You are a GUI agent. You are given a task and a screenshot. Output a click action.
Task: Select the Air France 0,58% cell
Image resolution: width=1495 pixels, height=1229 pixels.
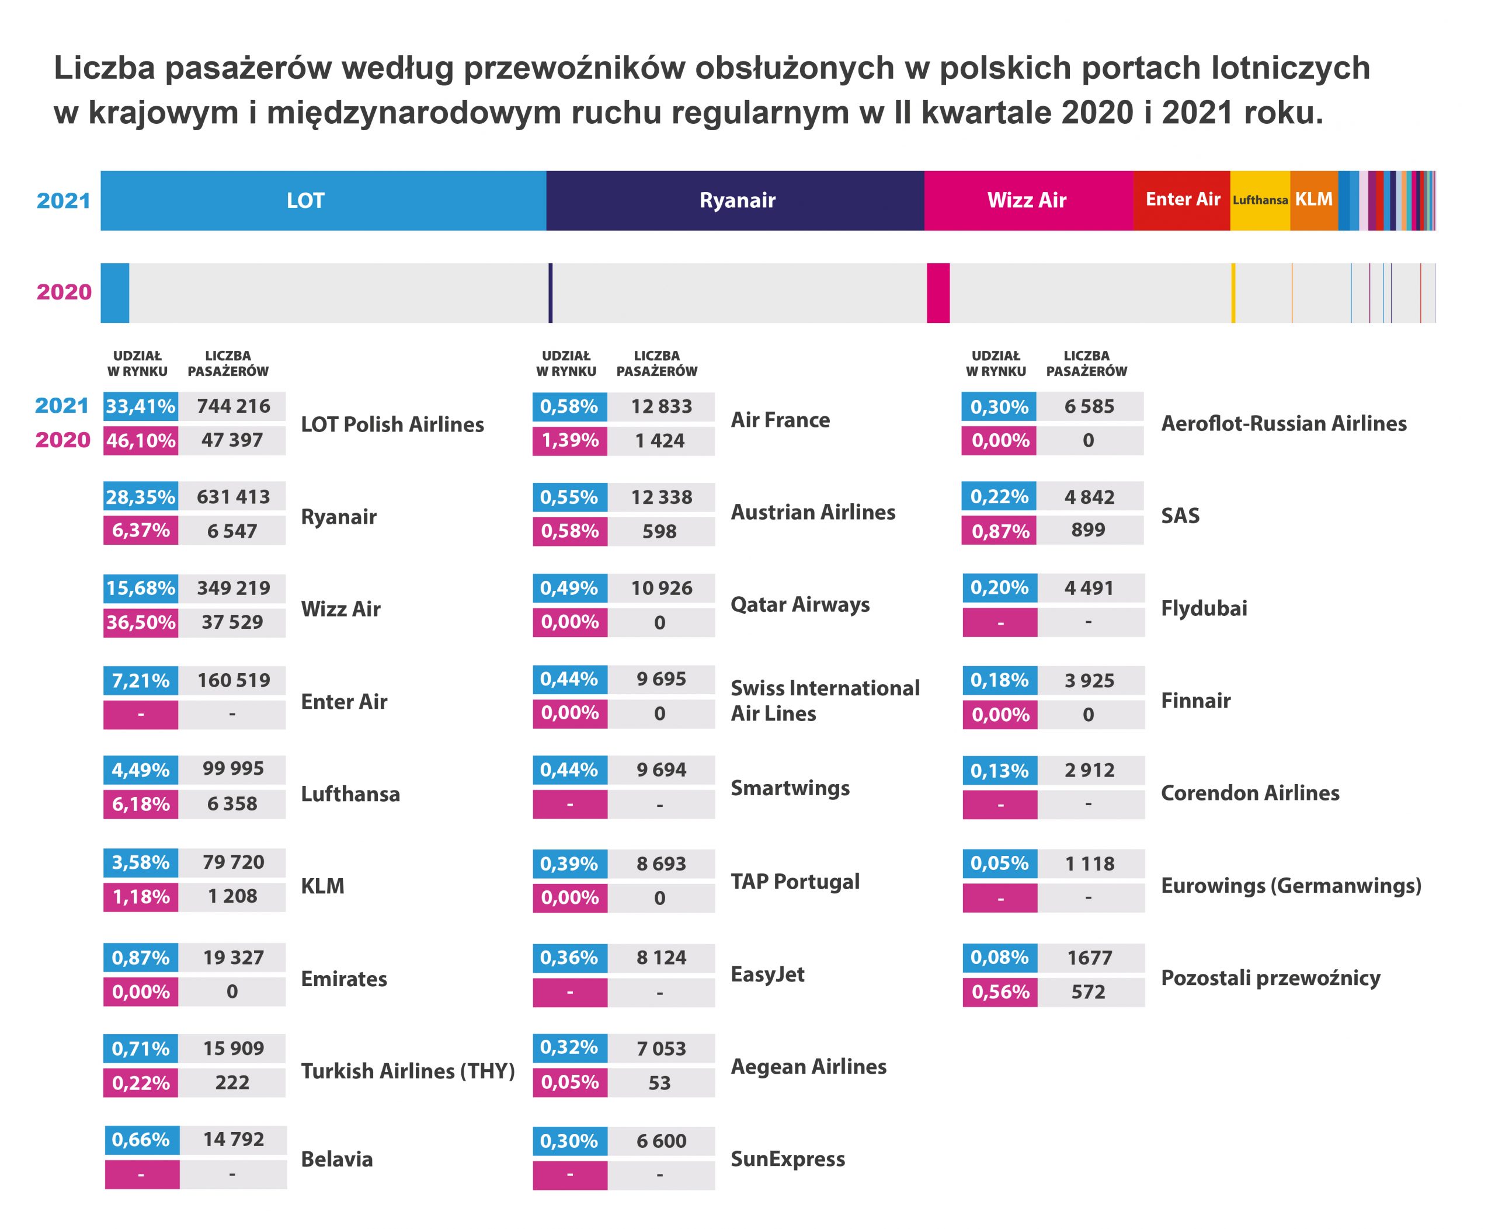(569, 406)
